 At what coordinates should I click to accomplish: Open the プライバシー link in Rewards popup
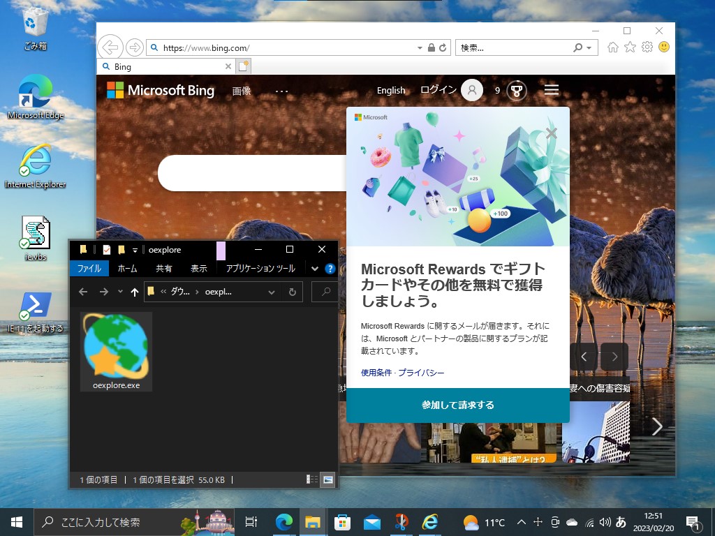coord(422,373)
